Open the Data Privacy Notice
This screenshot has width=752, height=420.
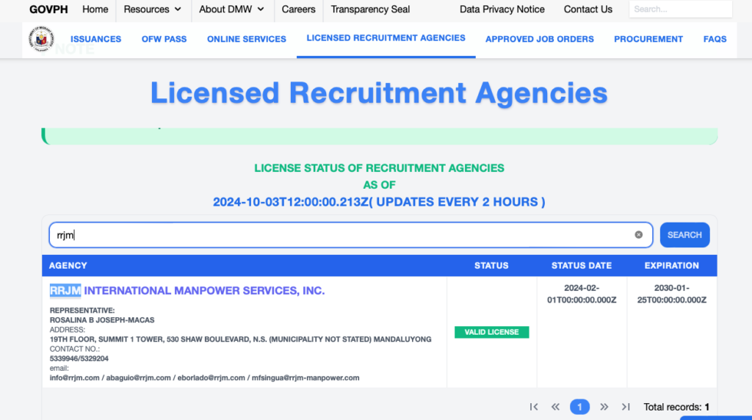click(x=502, y=9)
